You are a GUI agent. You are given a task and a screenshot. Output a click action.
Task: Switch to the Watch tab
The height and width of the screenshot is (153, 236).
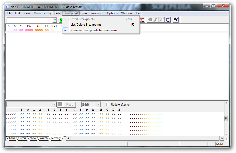[x=44, y=138]
